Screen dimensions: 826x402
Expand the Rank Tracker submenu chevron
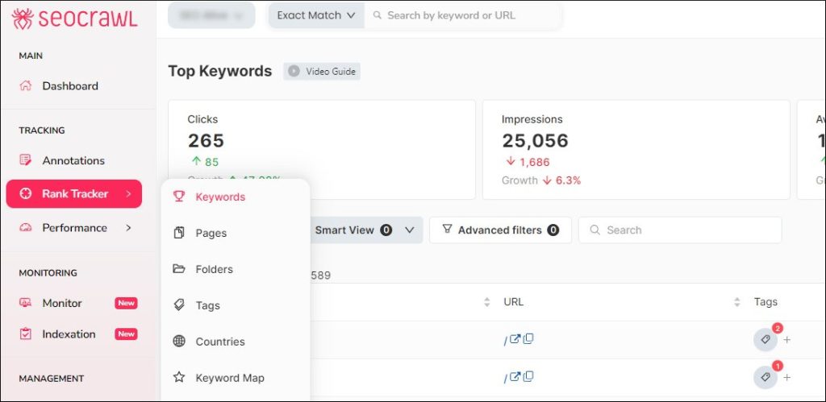pos(128,193)
